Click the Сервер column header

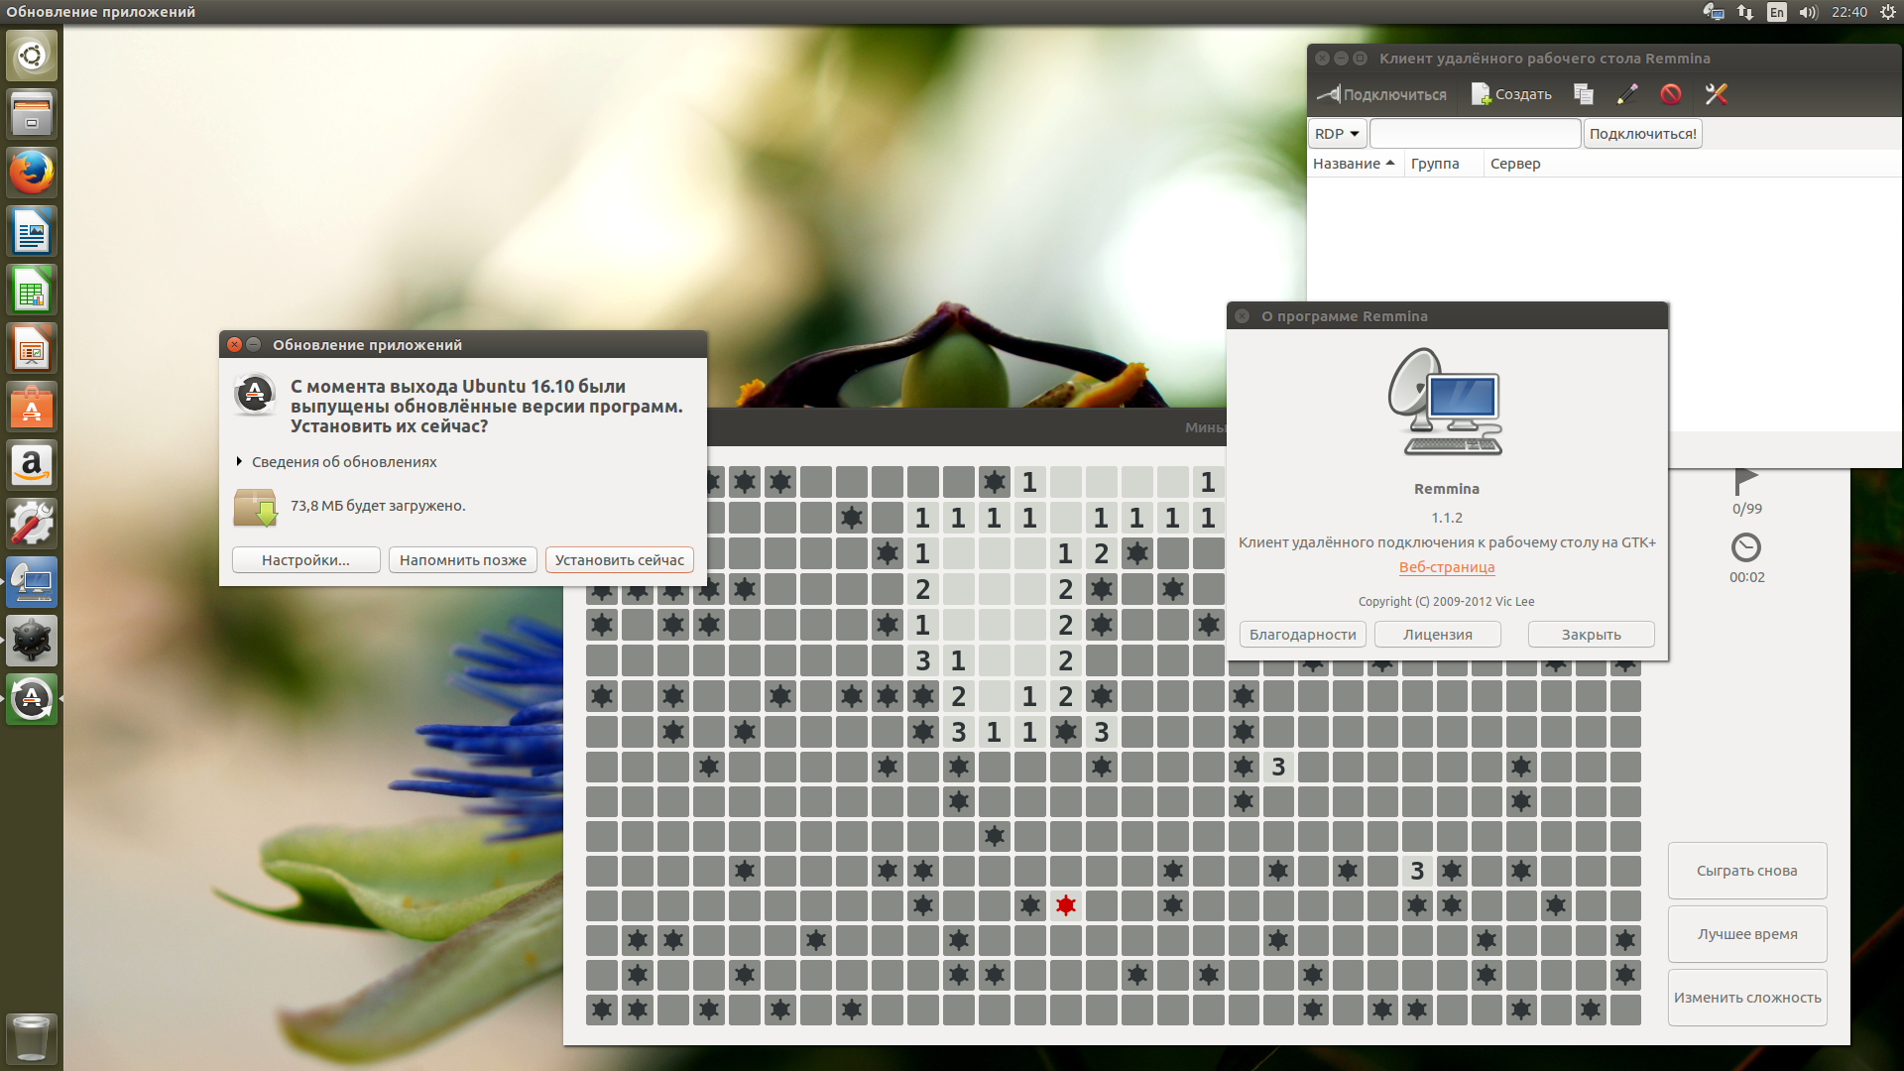1515,164
